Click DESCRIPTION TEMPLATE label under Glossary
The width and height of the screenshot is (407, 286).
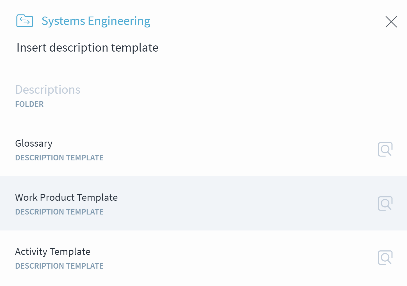(x=59, y=158)
